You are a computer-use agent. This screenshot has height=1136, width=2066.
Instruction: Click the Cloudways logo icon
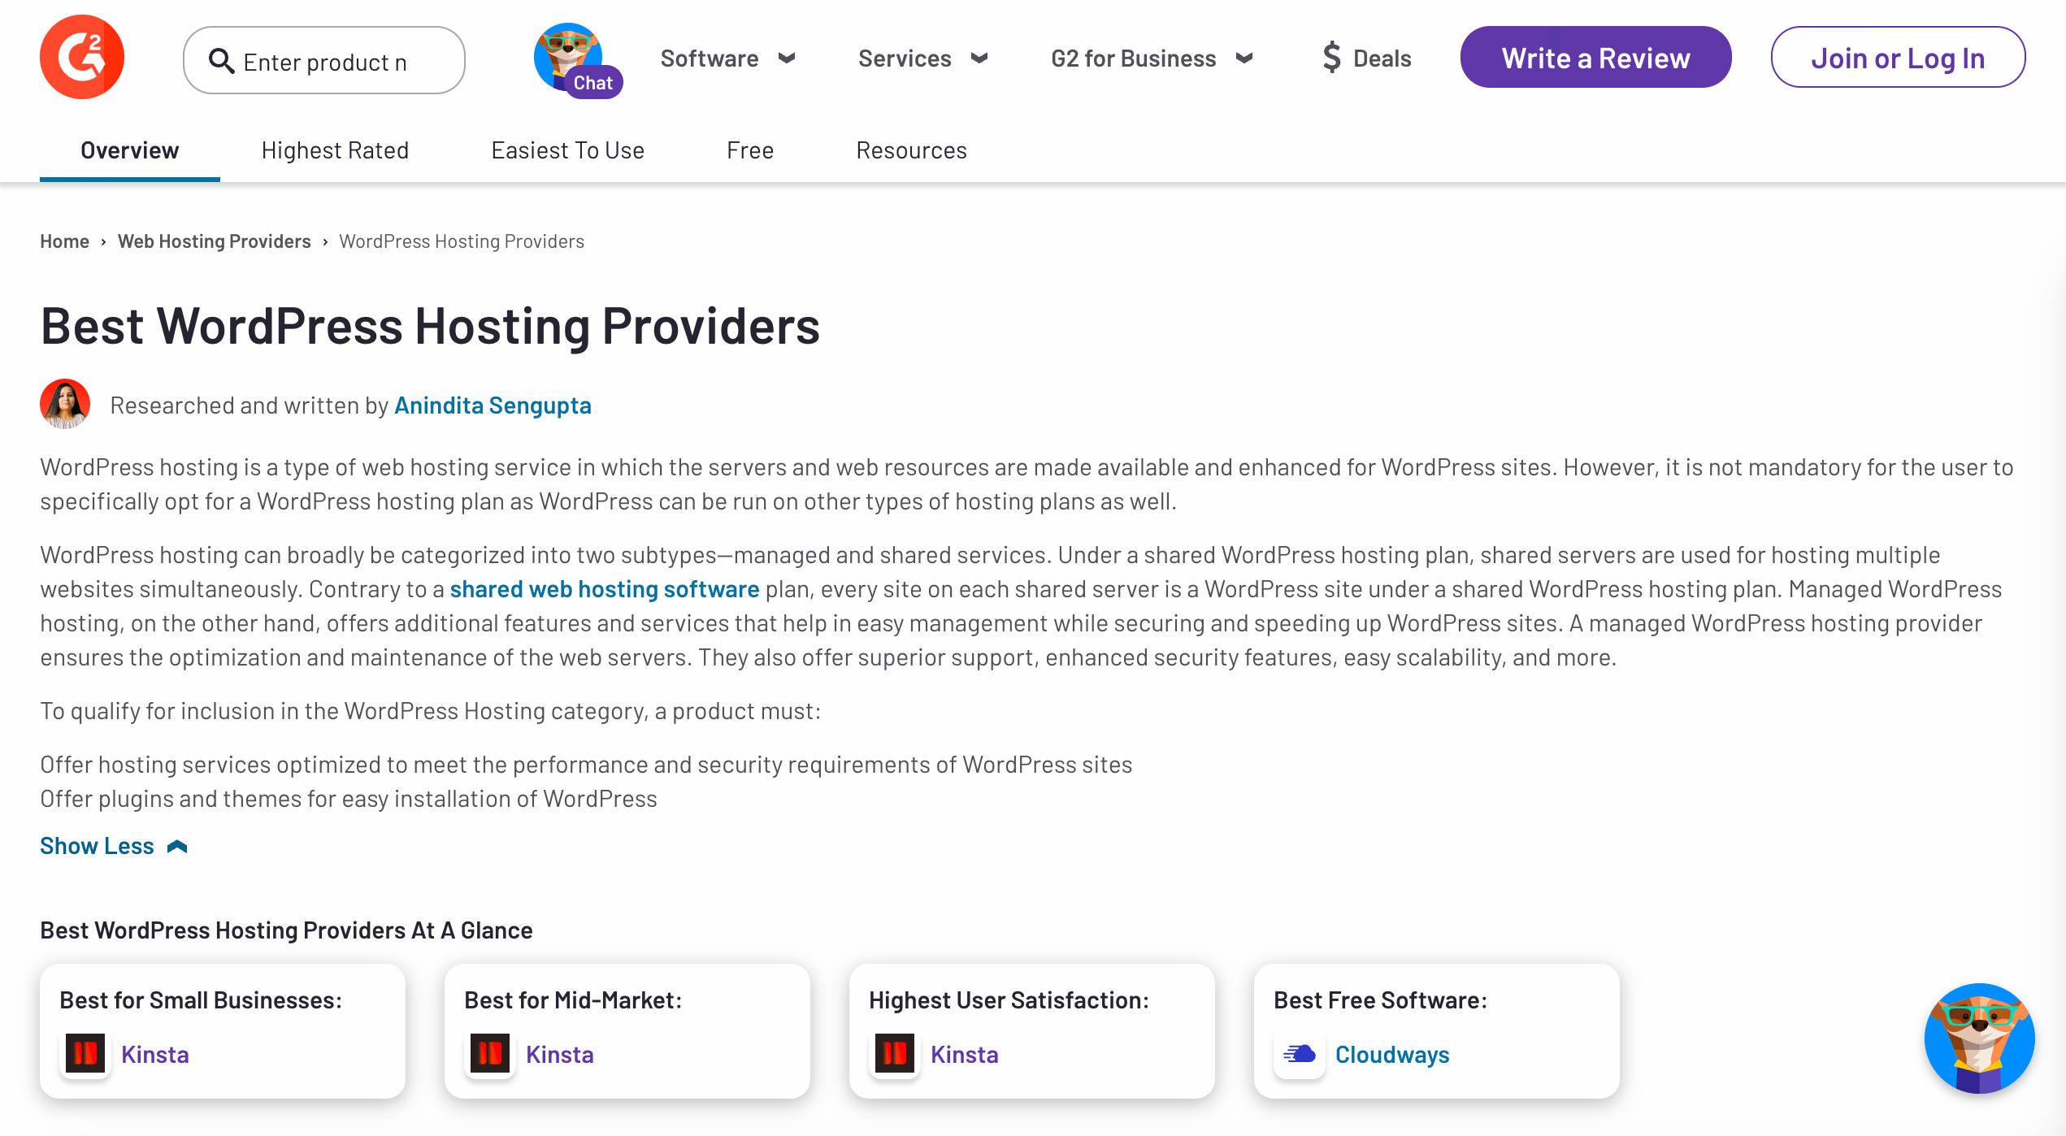tap(1300, 1054)
